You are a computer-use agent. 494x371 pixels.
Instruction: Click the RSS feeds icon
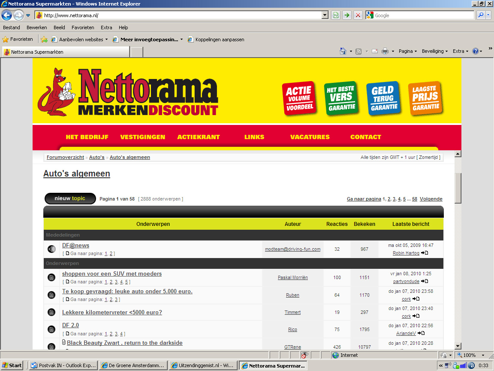coord(358,51)
